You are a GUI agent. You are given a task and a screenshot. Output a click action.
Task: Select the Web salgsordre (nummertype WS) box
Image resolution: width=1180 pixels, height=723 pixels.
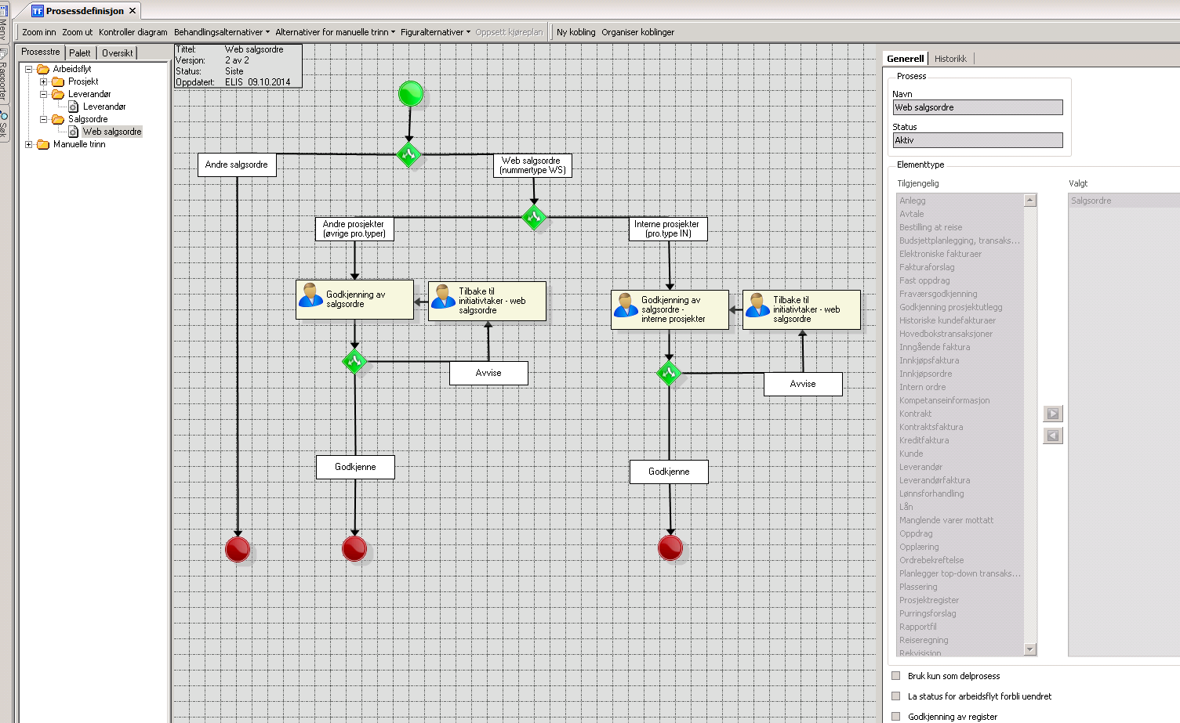[533, 165]
